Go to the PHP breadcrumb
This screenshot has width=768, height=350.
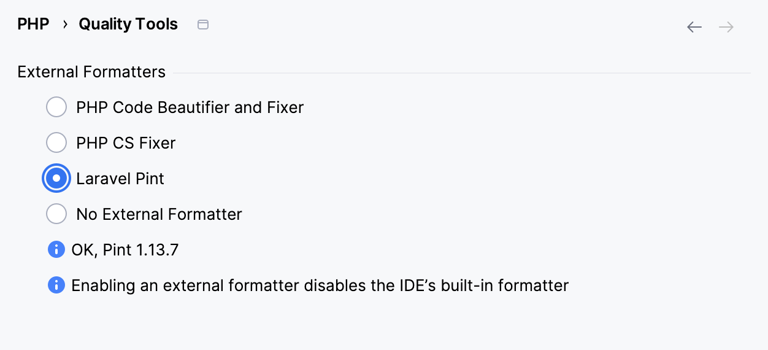[x=33, y=25]
